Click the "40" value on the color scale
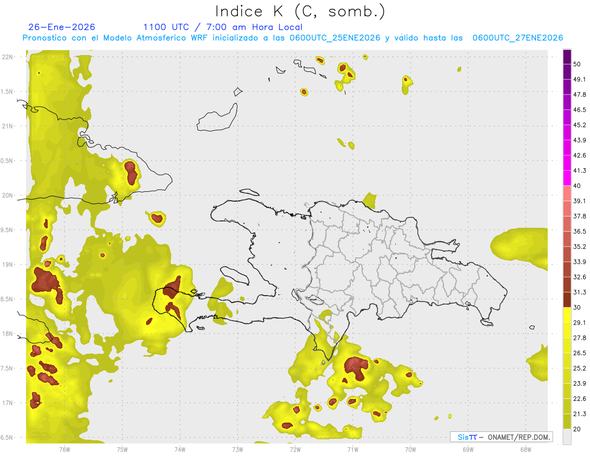590x456 pixels. point(577,186)
